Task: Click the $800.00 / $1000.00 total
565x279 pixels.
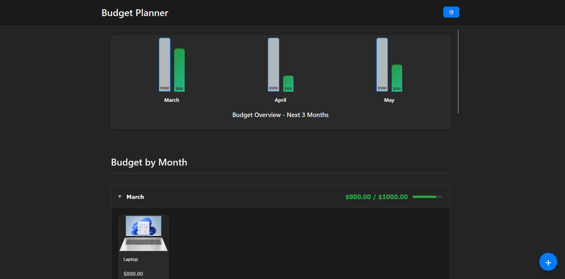Action: (376, 197)
